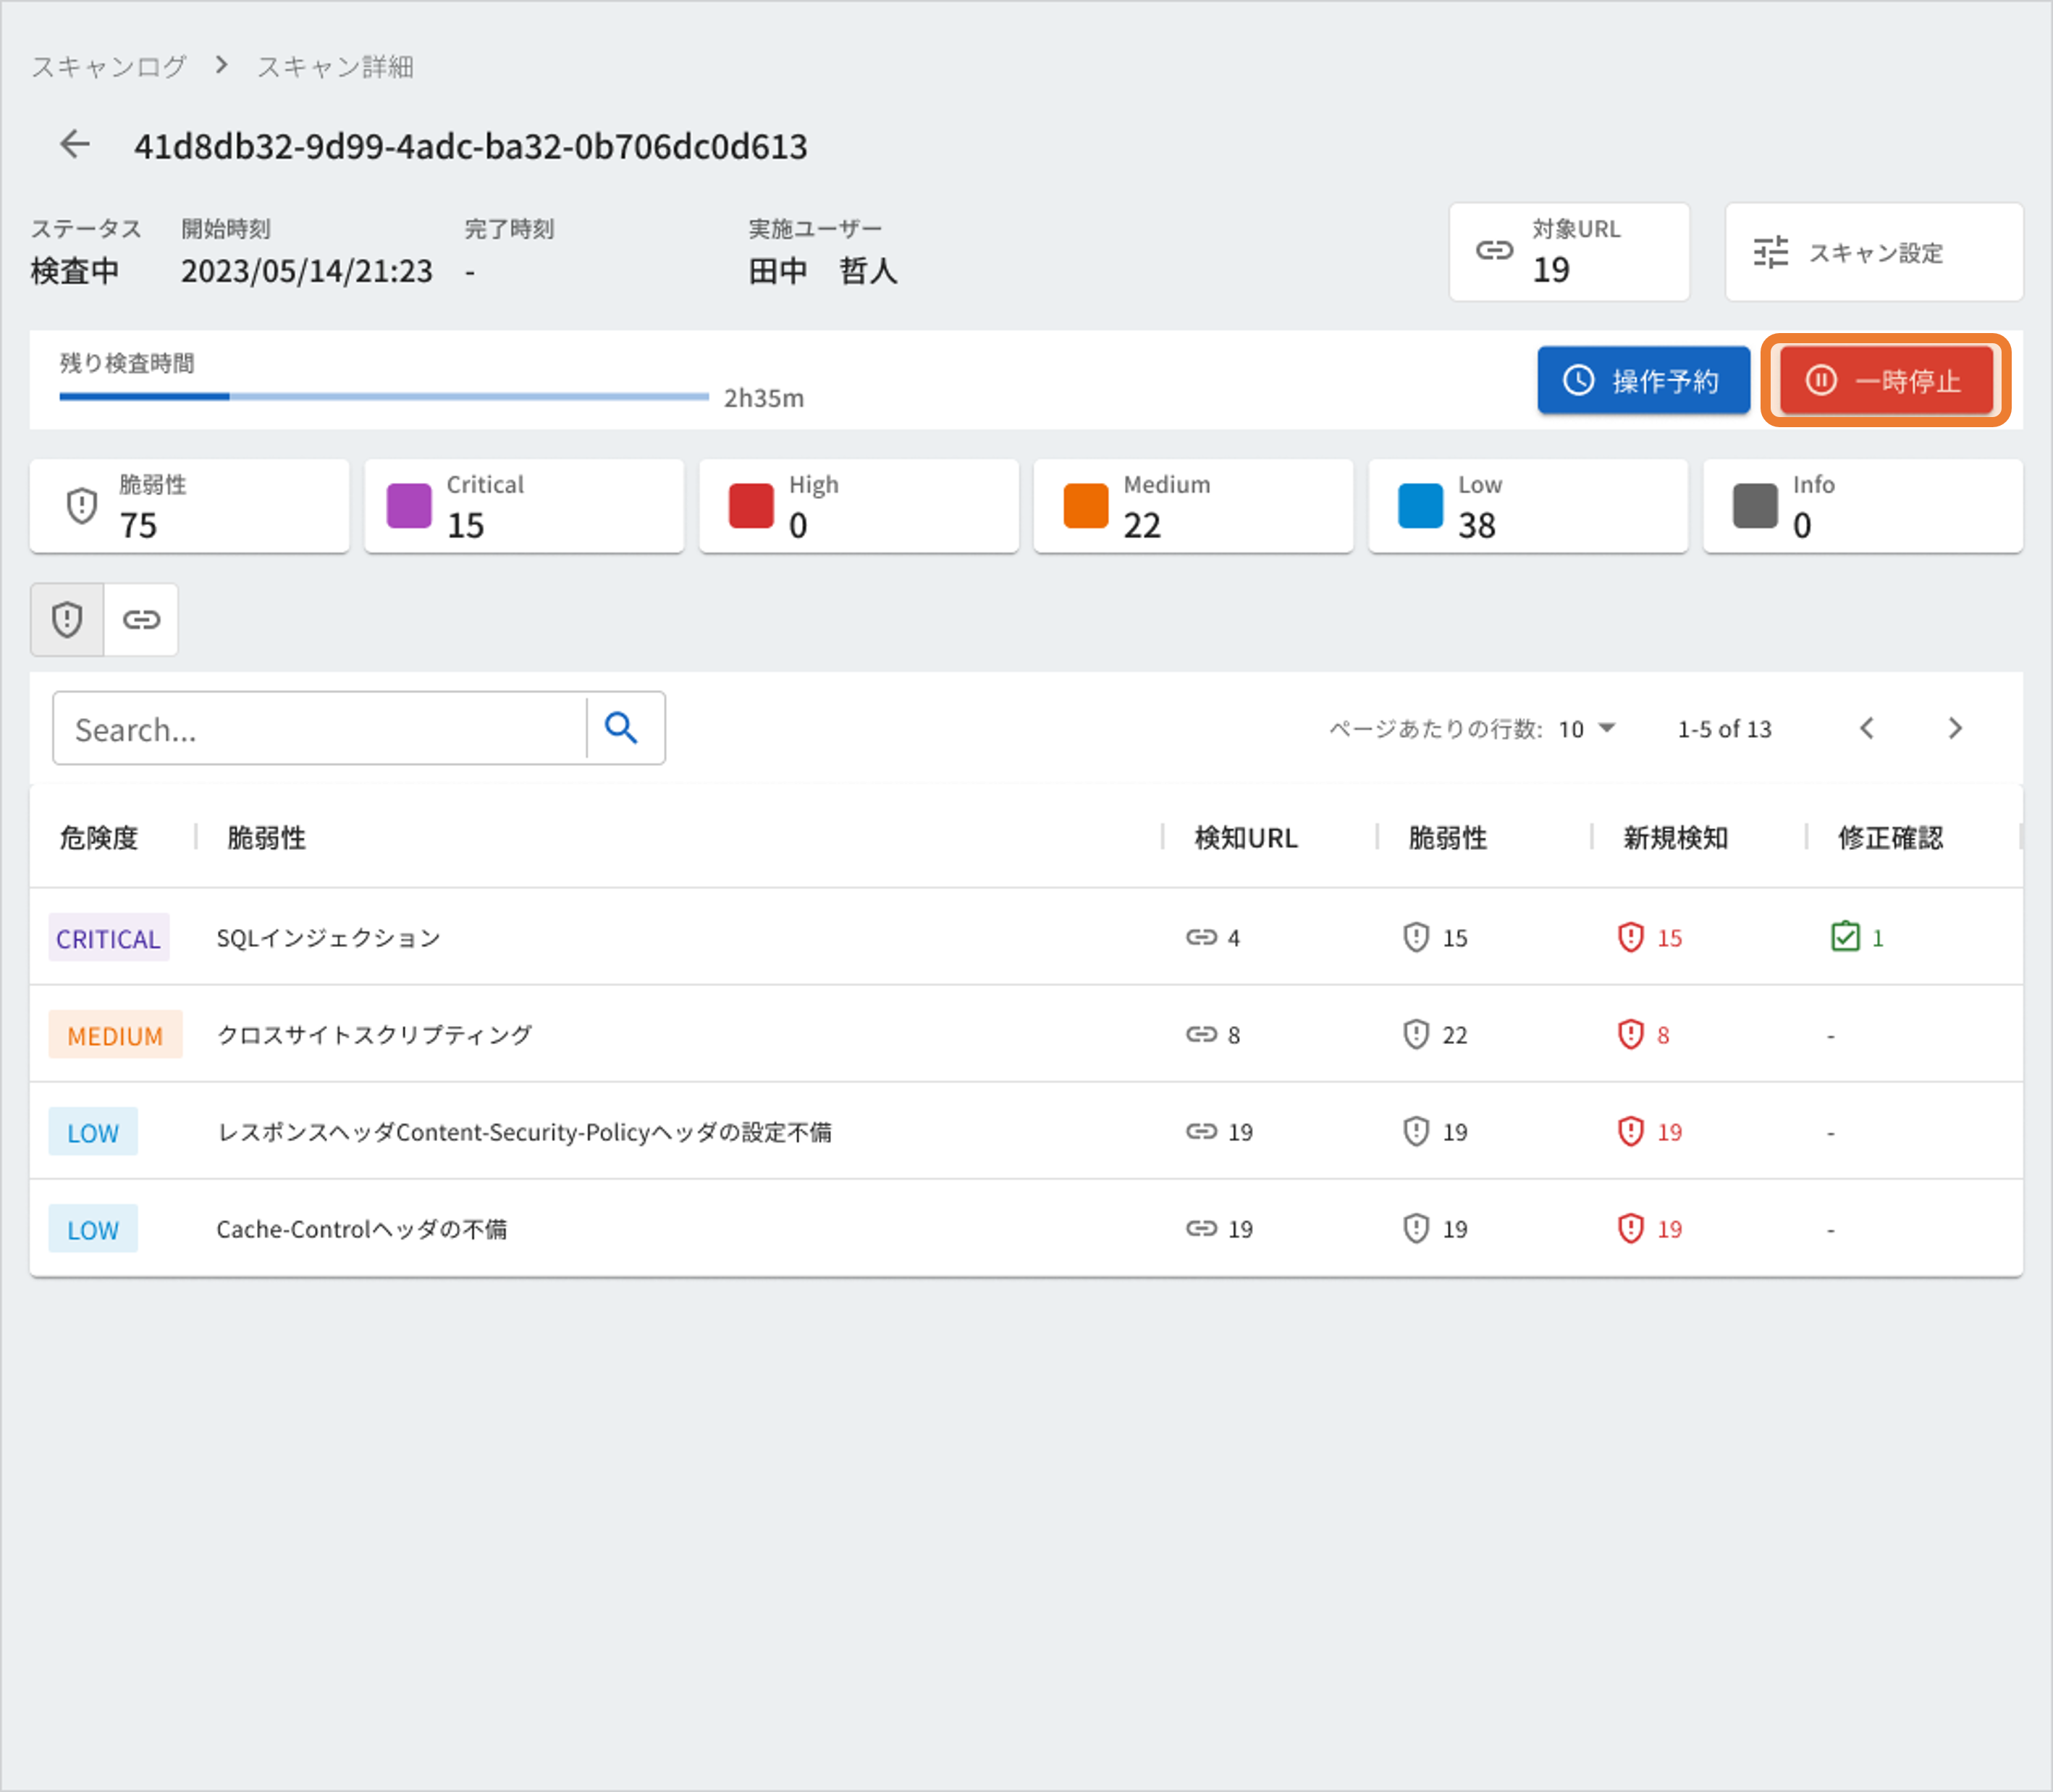Open スキャン設定 scan settings button

coord(1873,252)
